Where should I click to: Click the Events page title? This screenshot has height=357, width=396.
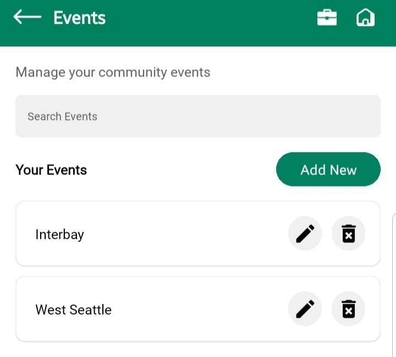(x=79, y=18)
